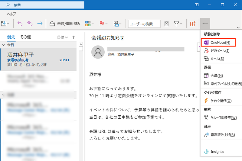Open the categories dropdown arrow

pos(93,24)
